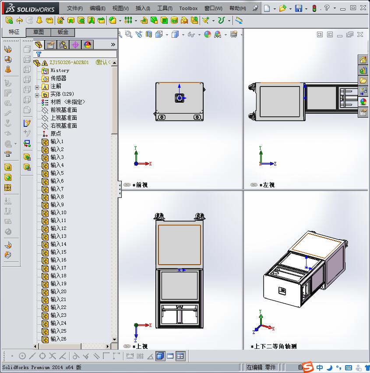Select the History tree item

(60, 70)
